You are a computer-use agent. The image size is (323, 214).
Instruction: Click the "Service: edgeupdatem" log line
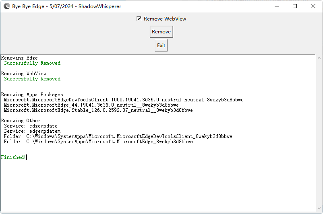pos(32,131)
